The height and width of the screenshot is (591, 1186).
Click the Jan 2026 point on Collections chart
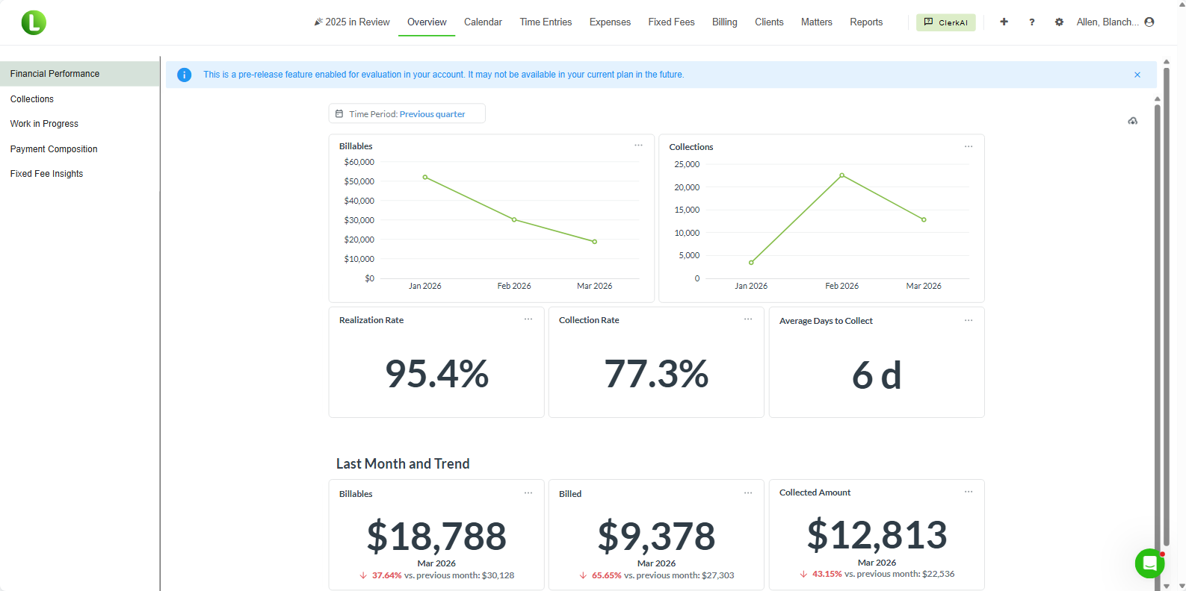tap(751, 263)
